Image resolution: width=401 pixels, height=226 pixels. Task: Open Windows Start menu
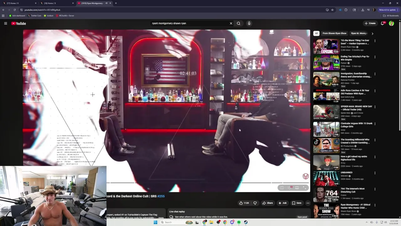point(155,222)
